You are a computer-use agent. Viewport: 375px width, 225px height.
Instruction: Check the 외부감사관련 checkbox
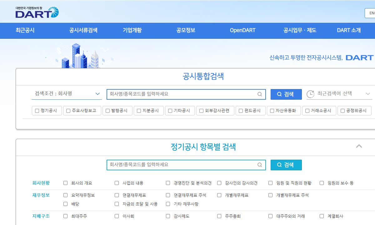point(202,111)
